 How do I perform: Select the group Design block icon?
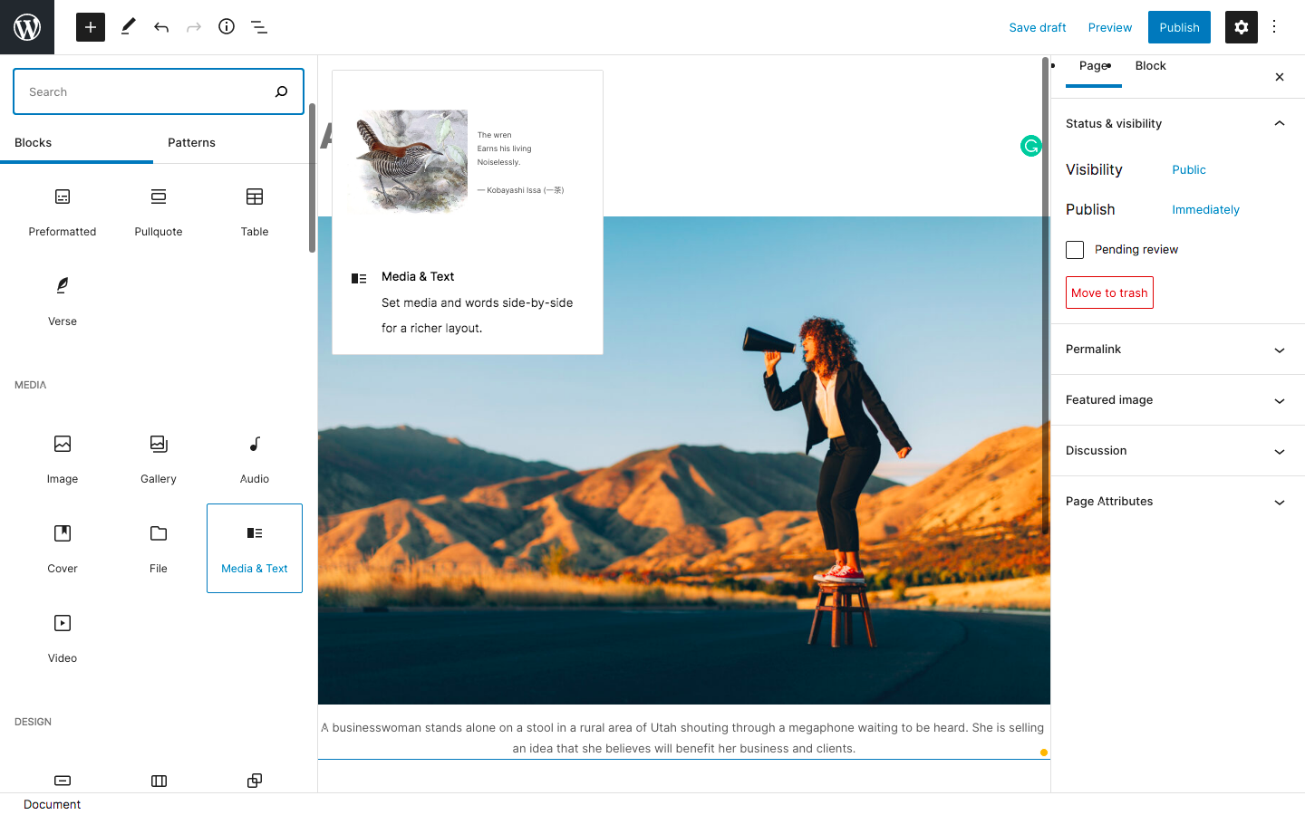pyautogui.click(x=255, y=781)
